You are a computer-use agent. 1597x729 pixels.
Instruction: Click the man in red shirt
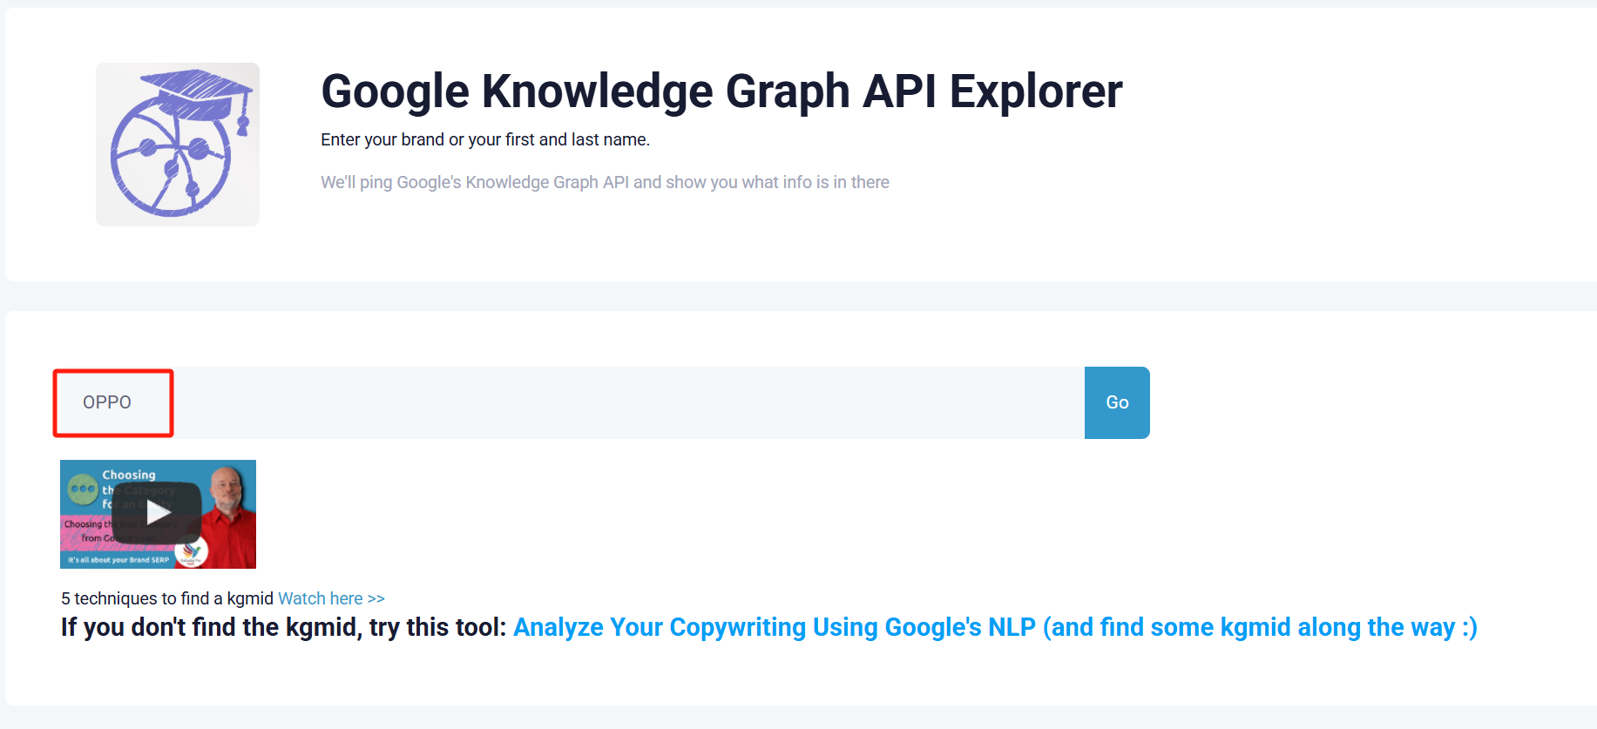point(229,514)
